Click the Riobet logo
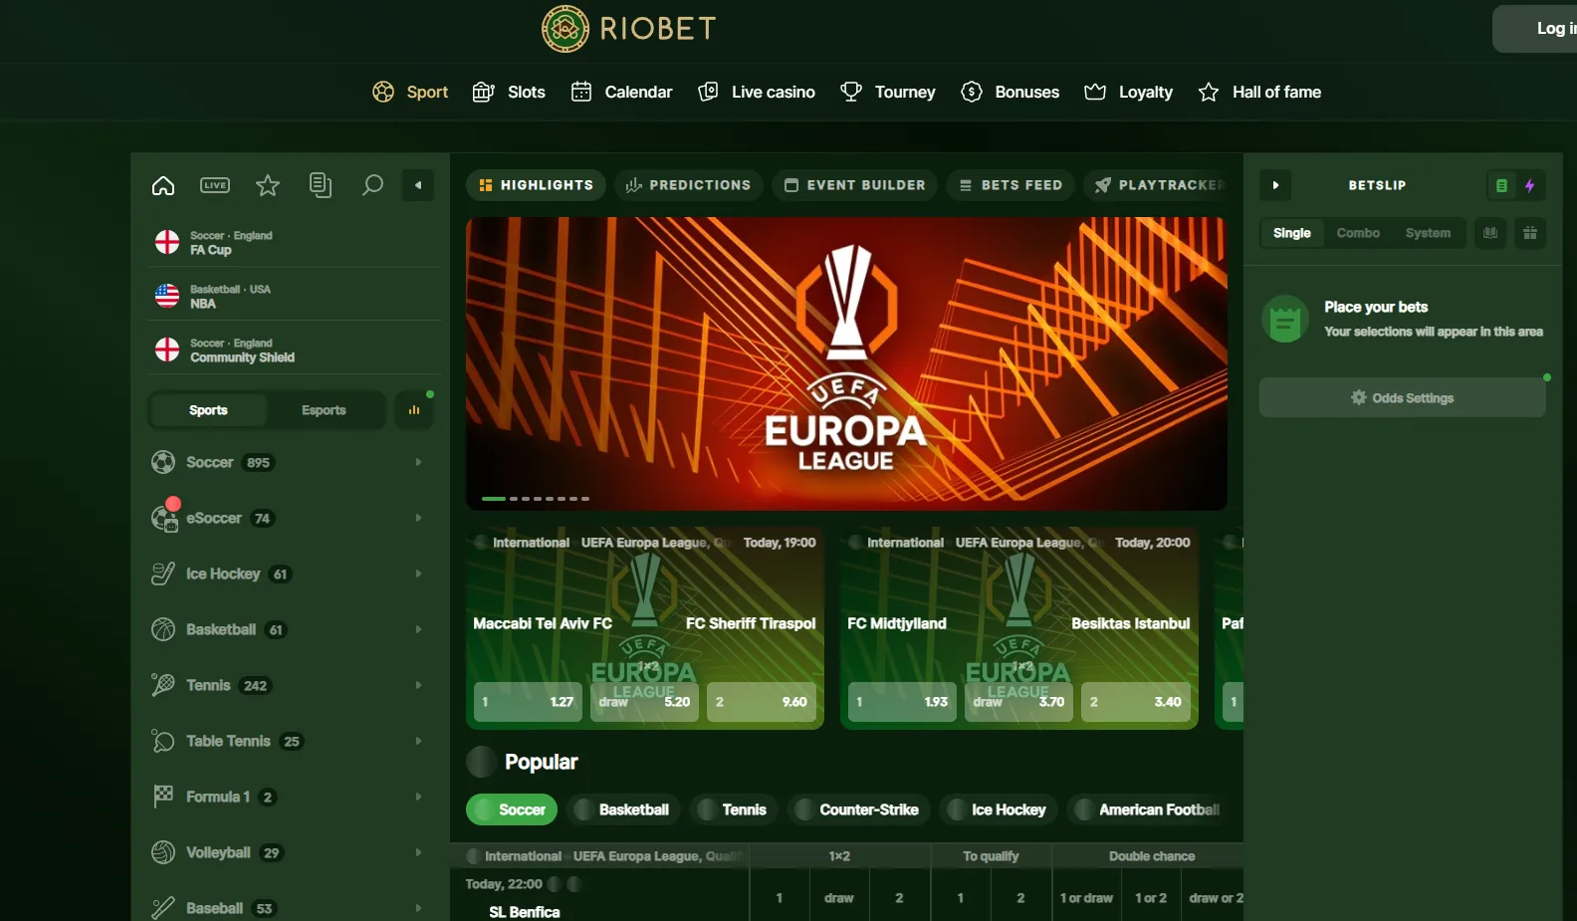Viewport: 1577px width, 921px height. click(x=628, y=28)
